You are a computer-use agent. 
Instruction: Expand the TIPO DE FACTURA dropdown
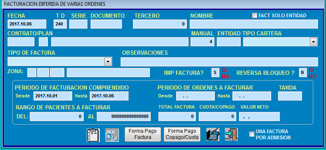pos(108,62)
